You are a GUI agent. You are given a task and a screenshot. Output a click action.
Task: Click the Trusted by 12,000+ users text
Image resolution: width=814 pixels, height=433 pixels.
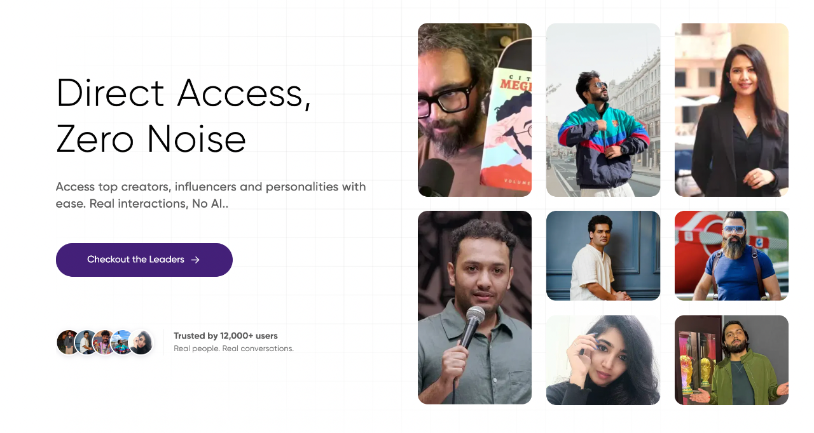tap(226, 336)
